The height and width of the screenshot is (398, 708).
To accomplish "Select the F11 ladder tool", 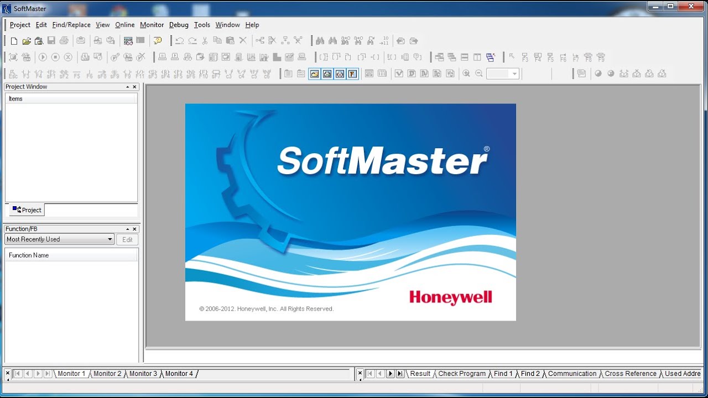I will pos(140,74).
